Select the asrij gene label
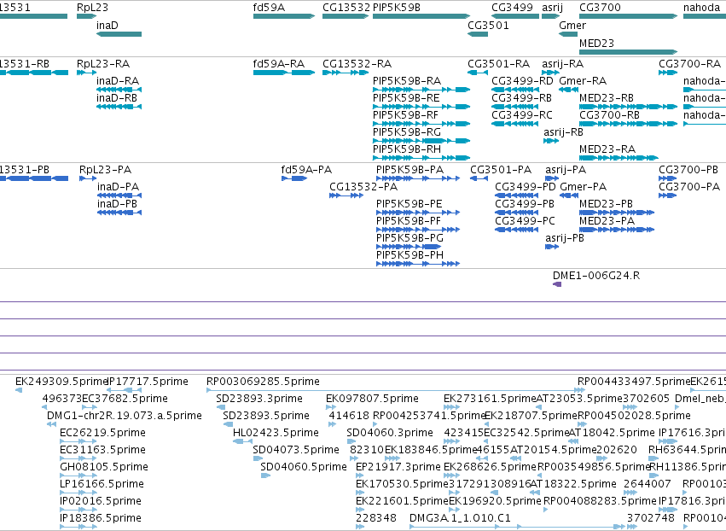The image size is (726, 531). tap(552, 8)
